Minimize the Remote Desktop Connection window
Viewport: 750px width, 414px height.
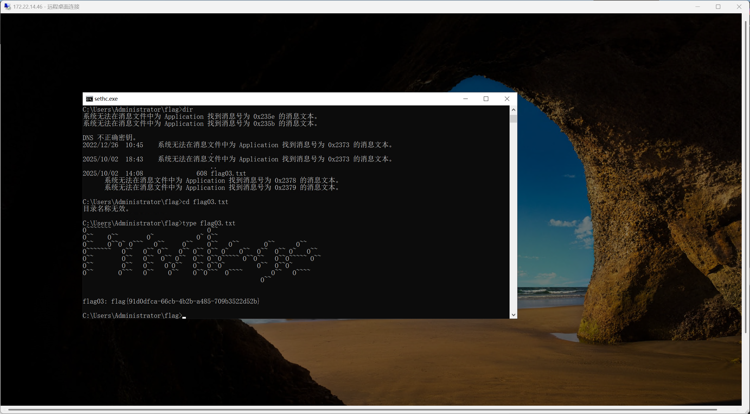click(698, 7)
